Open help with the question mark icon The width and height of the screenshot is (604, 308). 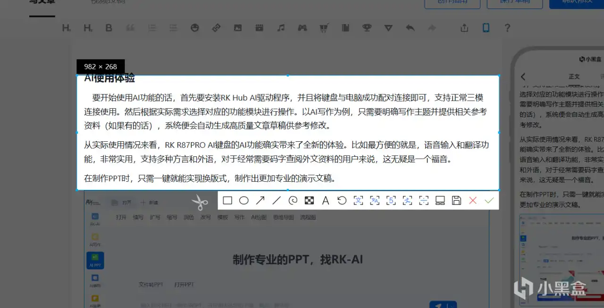tap(507, 28)
